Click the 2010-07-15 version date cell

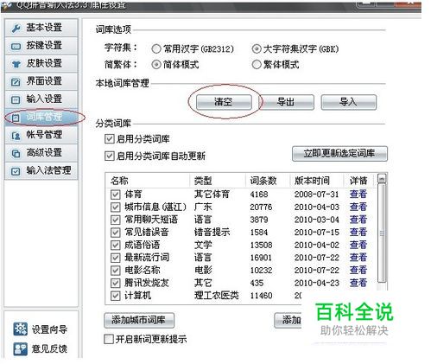317,233
